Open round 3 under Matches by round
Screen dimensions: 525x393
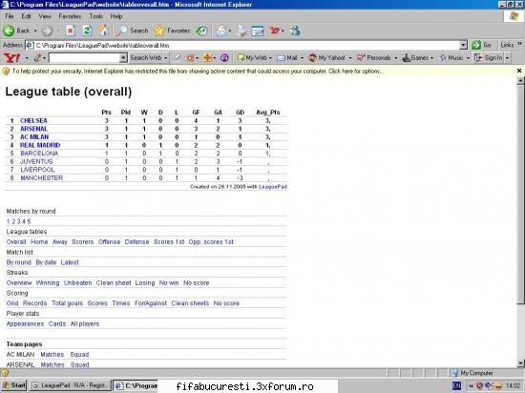[x=19, y=221]
